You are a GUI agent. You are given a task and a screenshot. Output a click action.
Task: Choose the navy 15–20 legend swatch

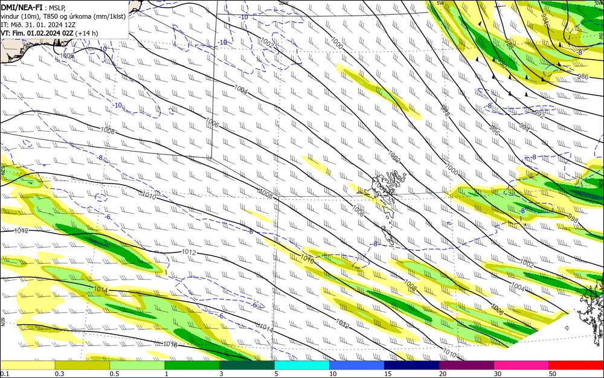point(412,365)
